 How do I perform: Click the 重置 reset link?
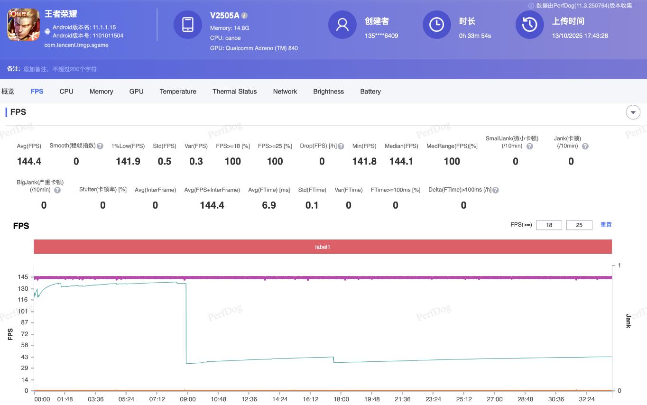click(x=606, y=225)
